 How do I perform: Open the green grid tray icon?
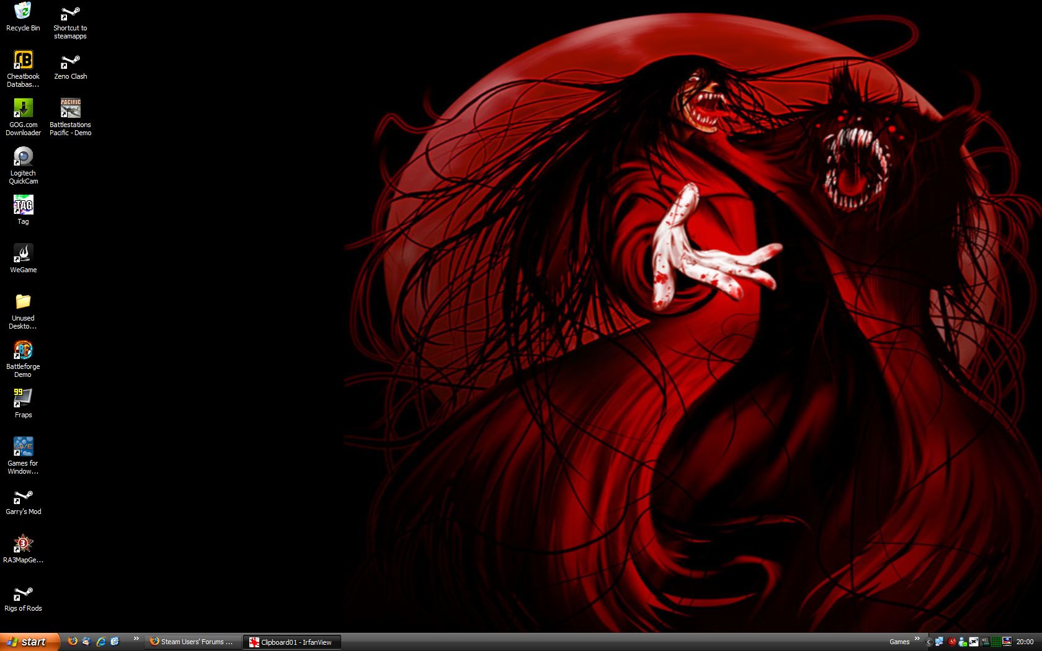coord(995,642)
